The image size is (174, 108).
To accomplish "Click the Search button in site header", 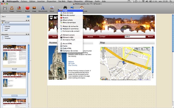I will point(150,37).
